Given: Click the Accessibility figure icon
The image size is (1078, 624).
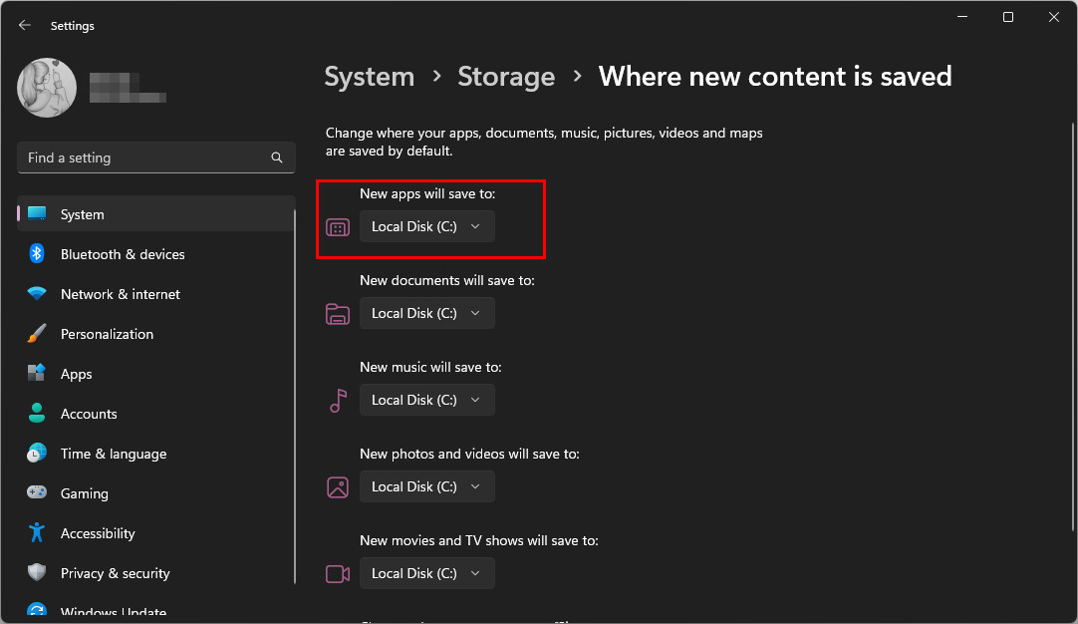Looking at the screenshot, I should coord(37,533).
